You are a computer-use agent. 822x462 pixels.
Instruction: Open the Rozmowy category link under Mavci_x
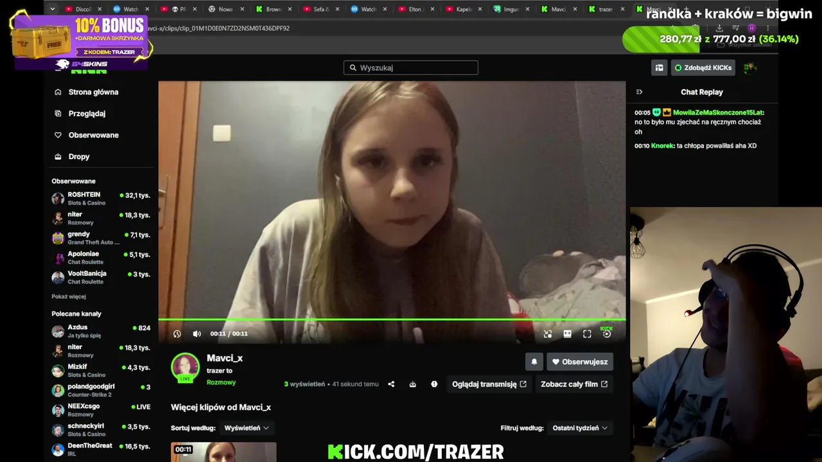click(221, 382)
